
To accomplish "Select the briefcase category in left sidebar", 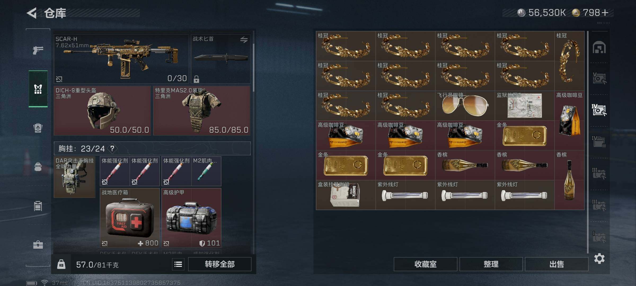I will click(38, 244).
